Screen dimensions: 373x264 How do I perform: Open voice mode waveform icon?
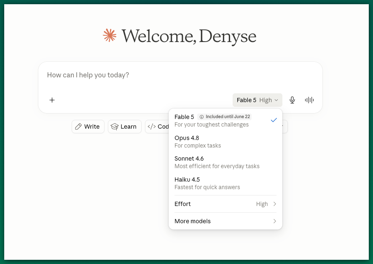click(309, 100)
